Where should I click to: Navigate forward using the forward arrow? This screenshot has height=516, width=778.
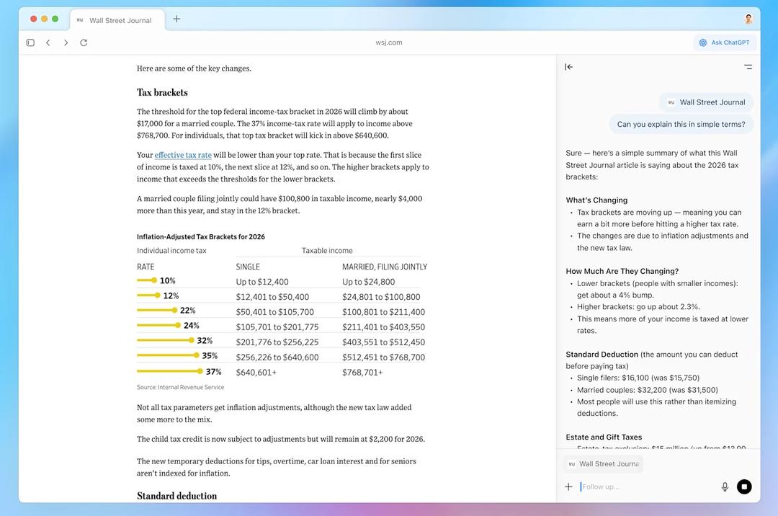66,43
